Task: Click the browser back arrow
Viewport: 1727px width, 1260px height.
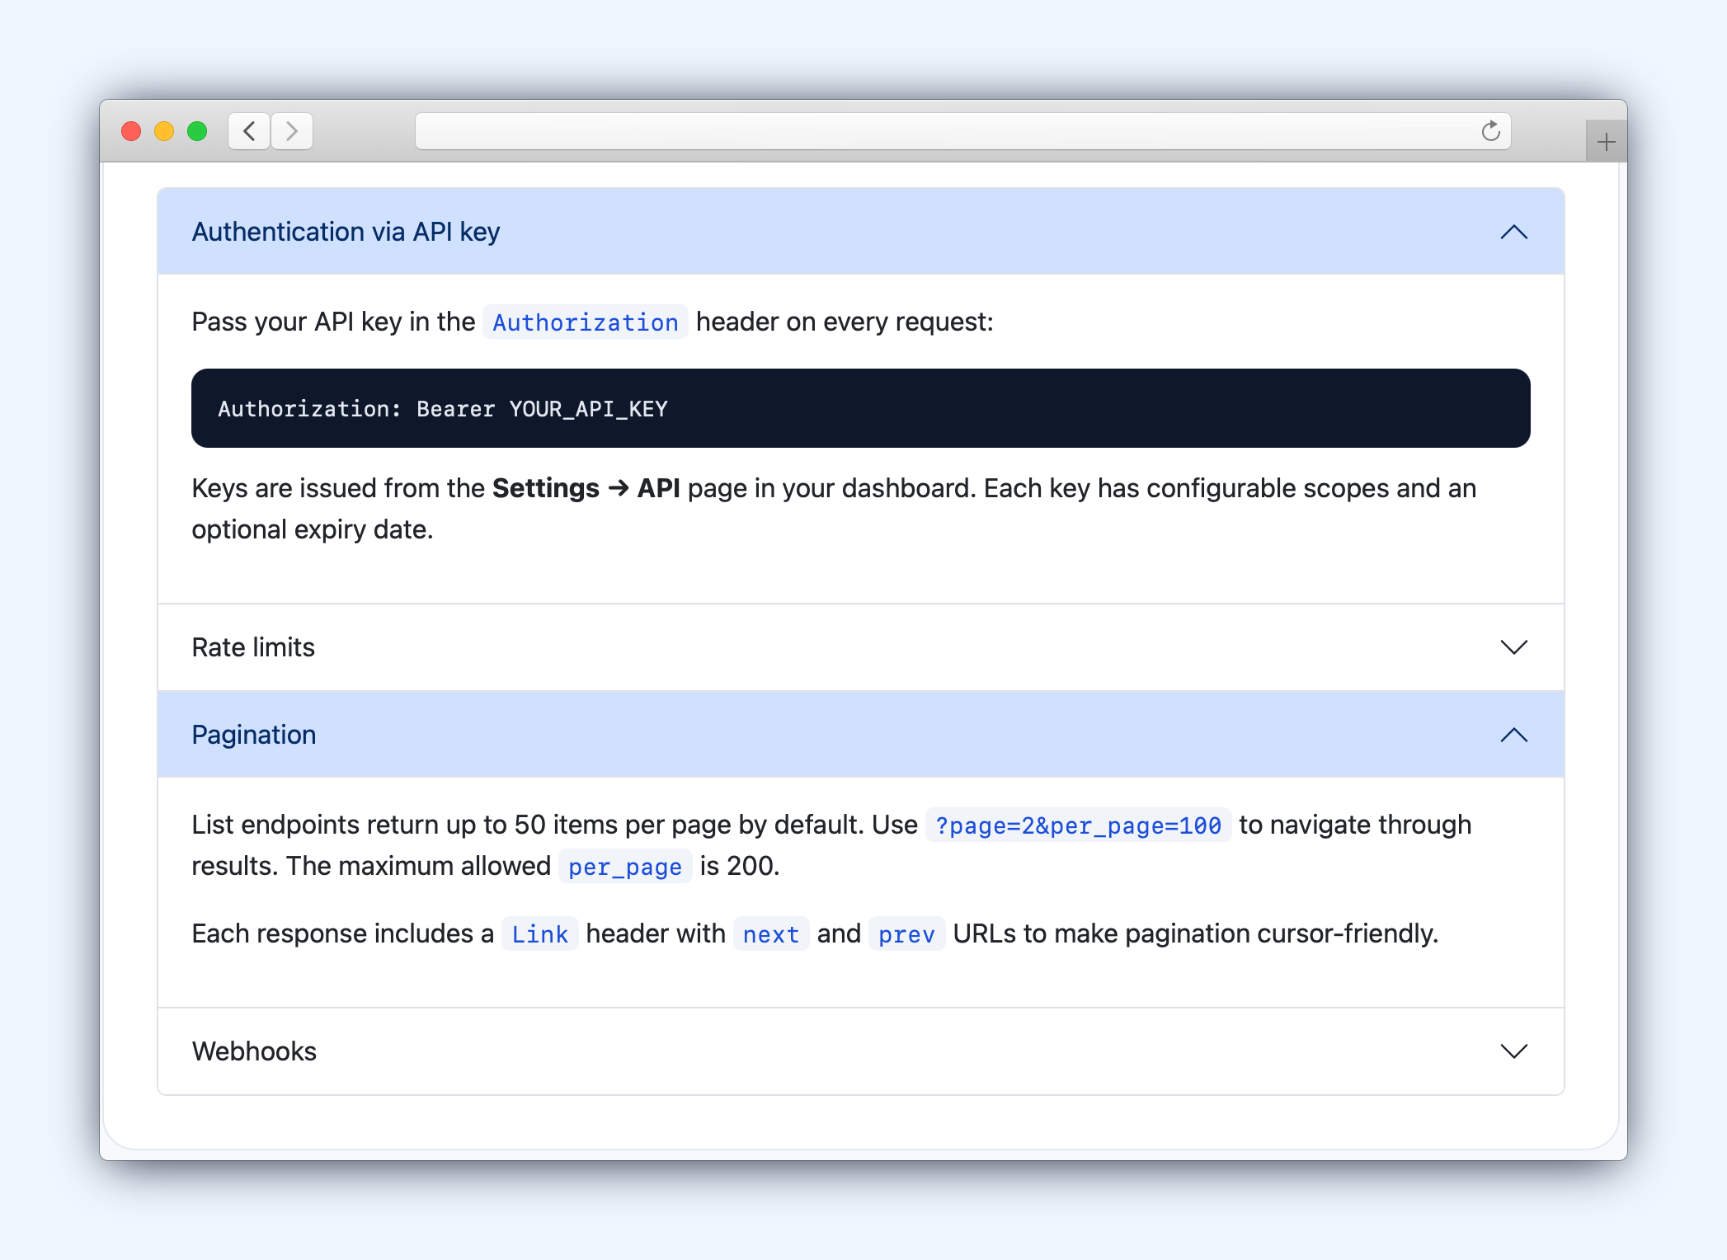Action: pos(249,131)
